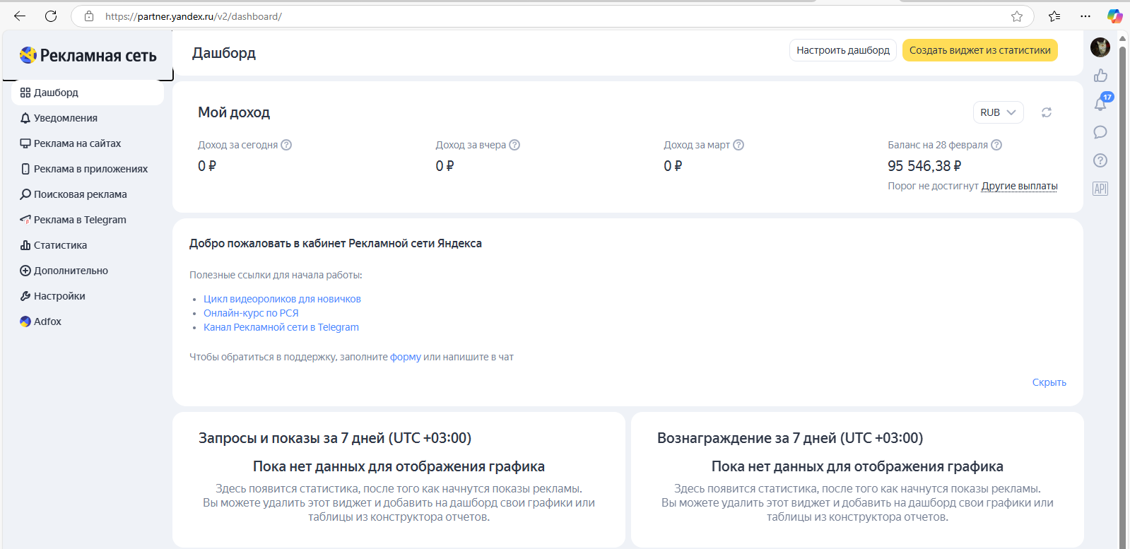The height and width of the screenshot is (549, 1130).
Task: Click the Реклама в Telegram plane icon
Action: coord(25,220)
